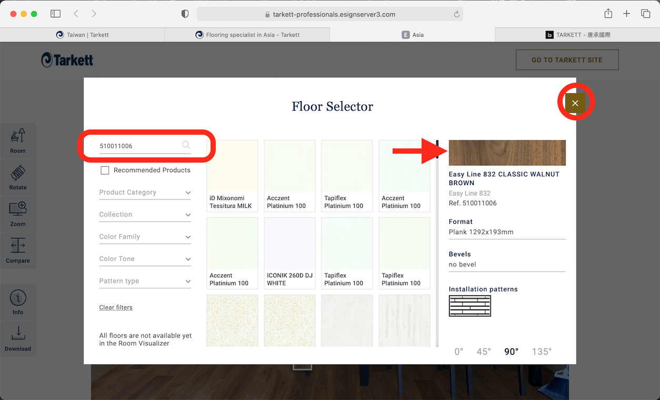Open the Color Tone dropdown
660x400 pixels.
coord(145,259)
